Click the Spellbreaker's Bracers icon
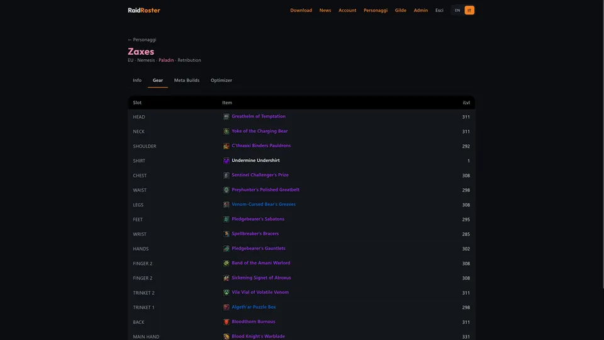This screenshot has height=340, width=604. click(226, 234)
